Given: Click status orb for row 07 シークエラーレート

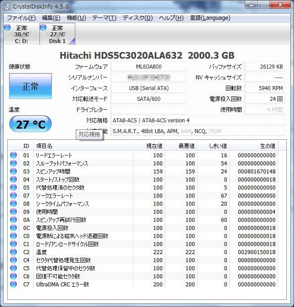Looking at the screenshot, I should pyautogui.click(x=13, y=195).
